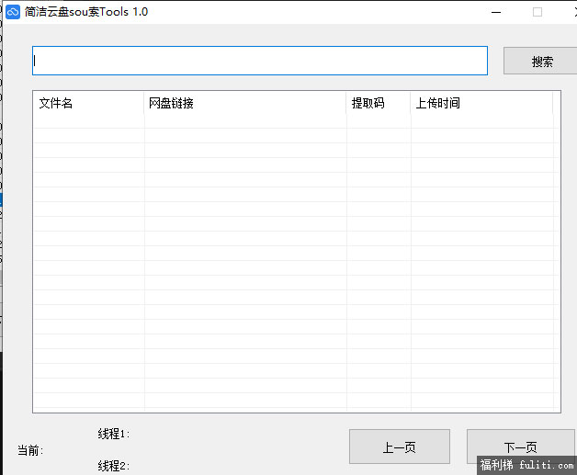The width and height of the screenshot is (577, 475).
Task: Focus the search keyword input field
Action: click(260, 61)
